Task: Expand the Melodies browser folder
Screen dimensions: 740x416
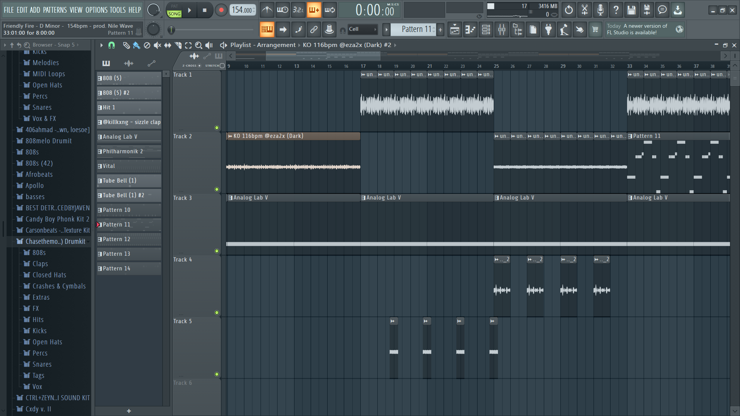Action: click(45, 63)
